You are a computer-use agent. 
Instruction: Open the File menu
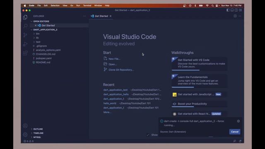39,5
